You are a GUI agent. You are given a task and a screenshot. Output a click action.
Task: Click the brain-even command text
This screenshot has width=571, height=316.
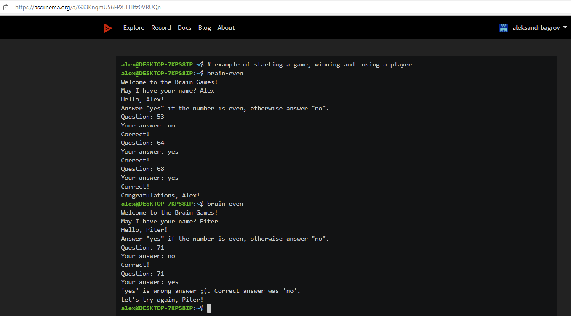coord(225,73)
